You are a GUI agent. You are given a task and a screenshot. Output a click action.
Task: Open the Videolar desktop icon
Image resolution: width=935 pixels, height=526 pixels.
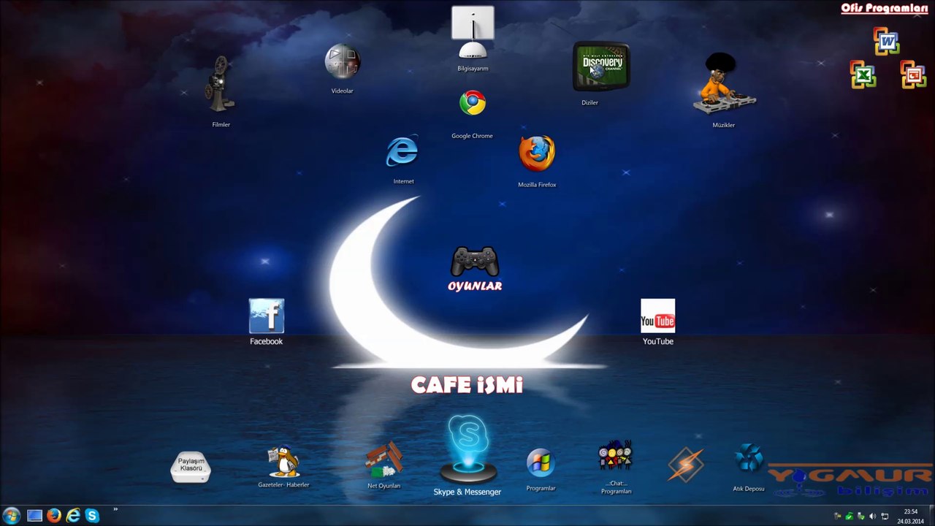342,63
